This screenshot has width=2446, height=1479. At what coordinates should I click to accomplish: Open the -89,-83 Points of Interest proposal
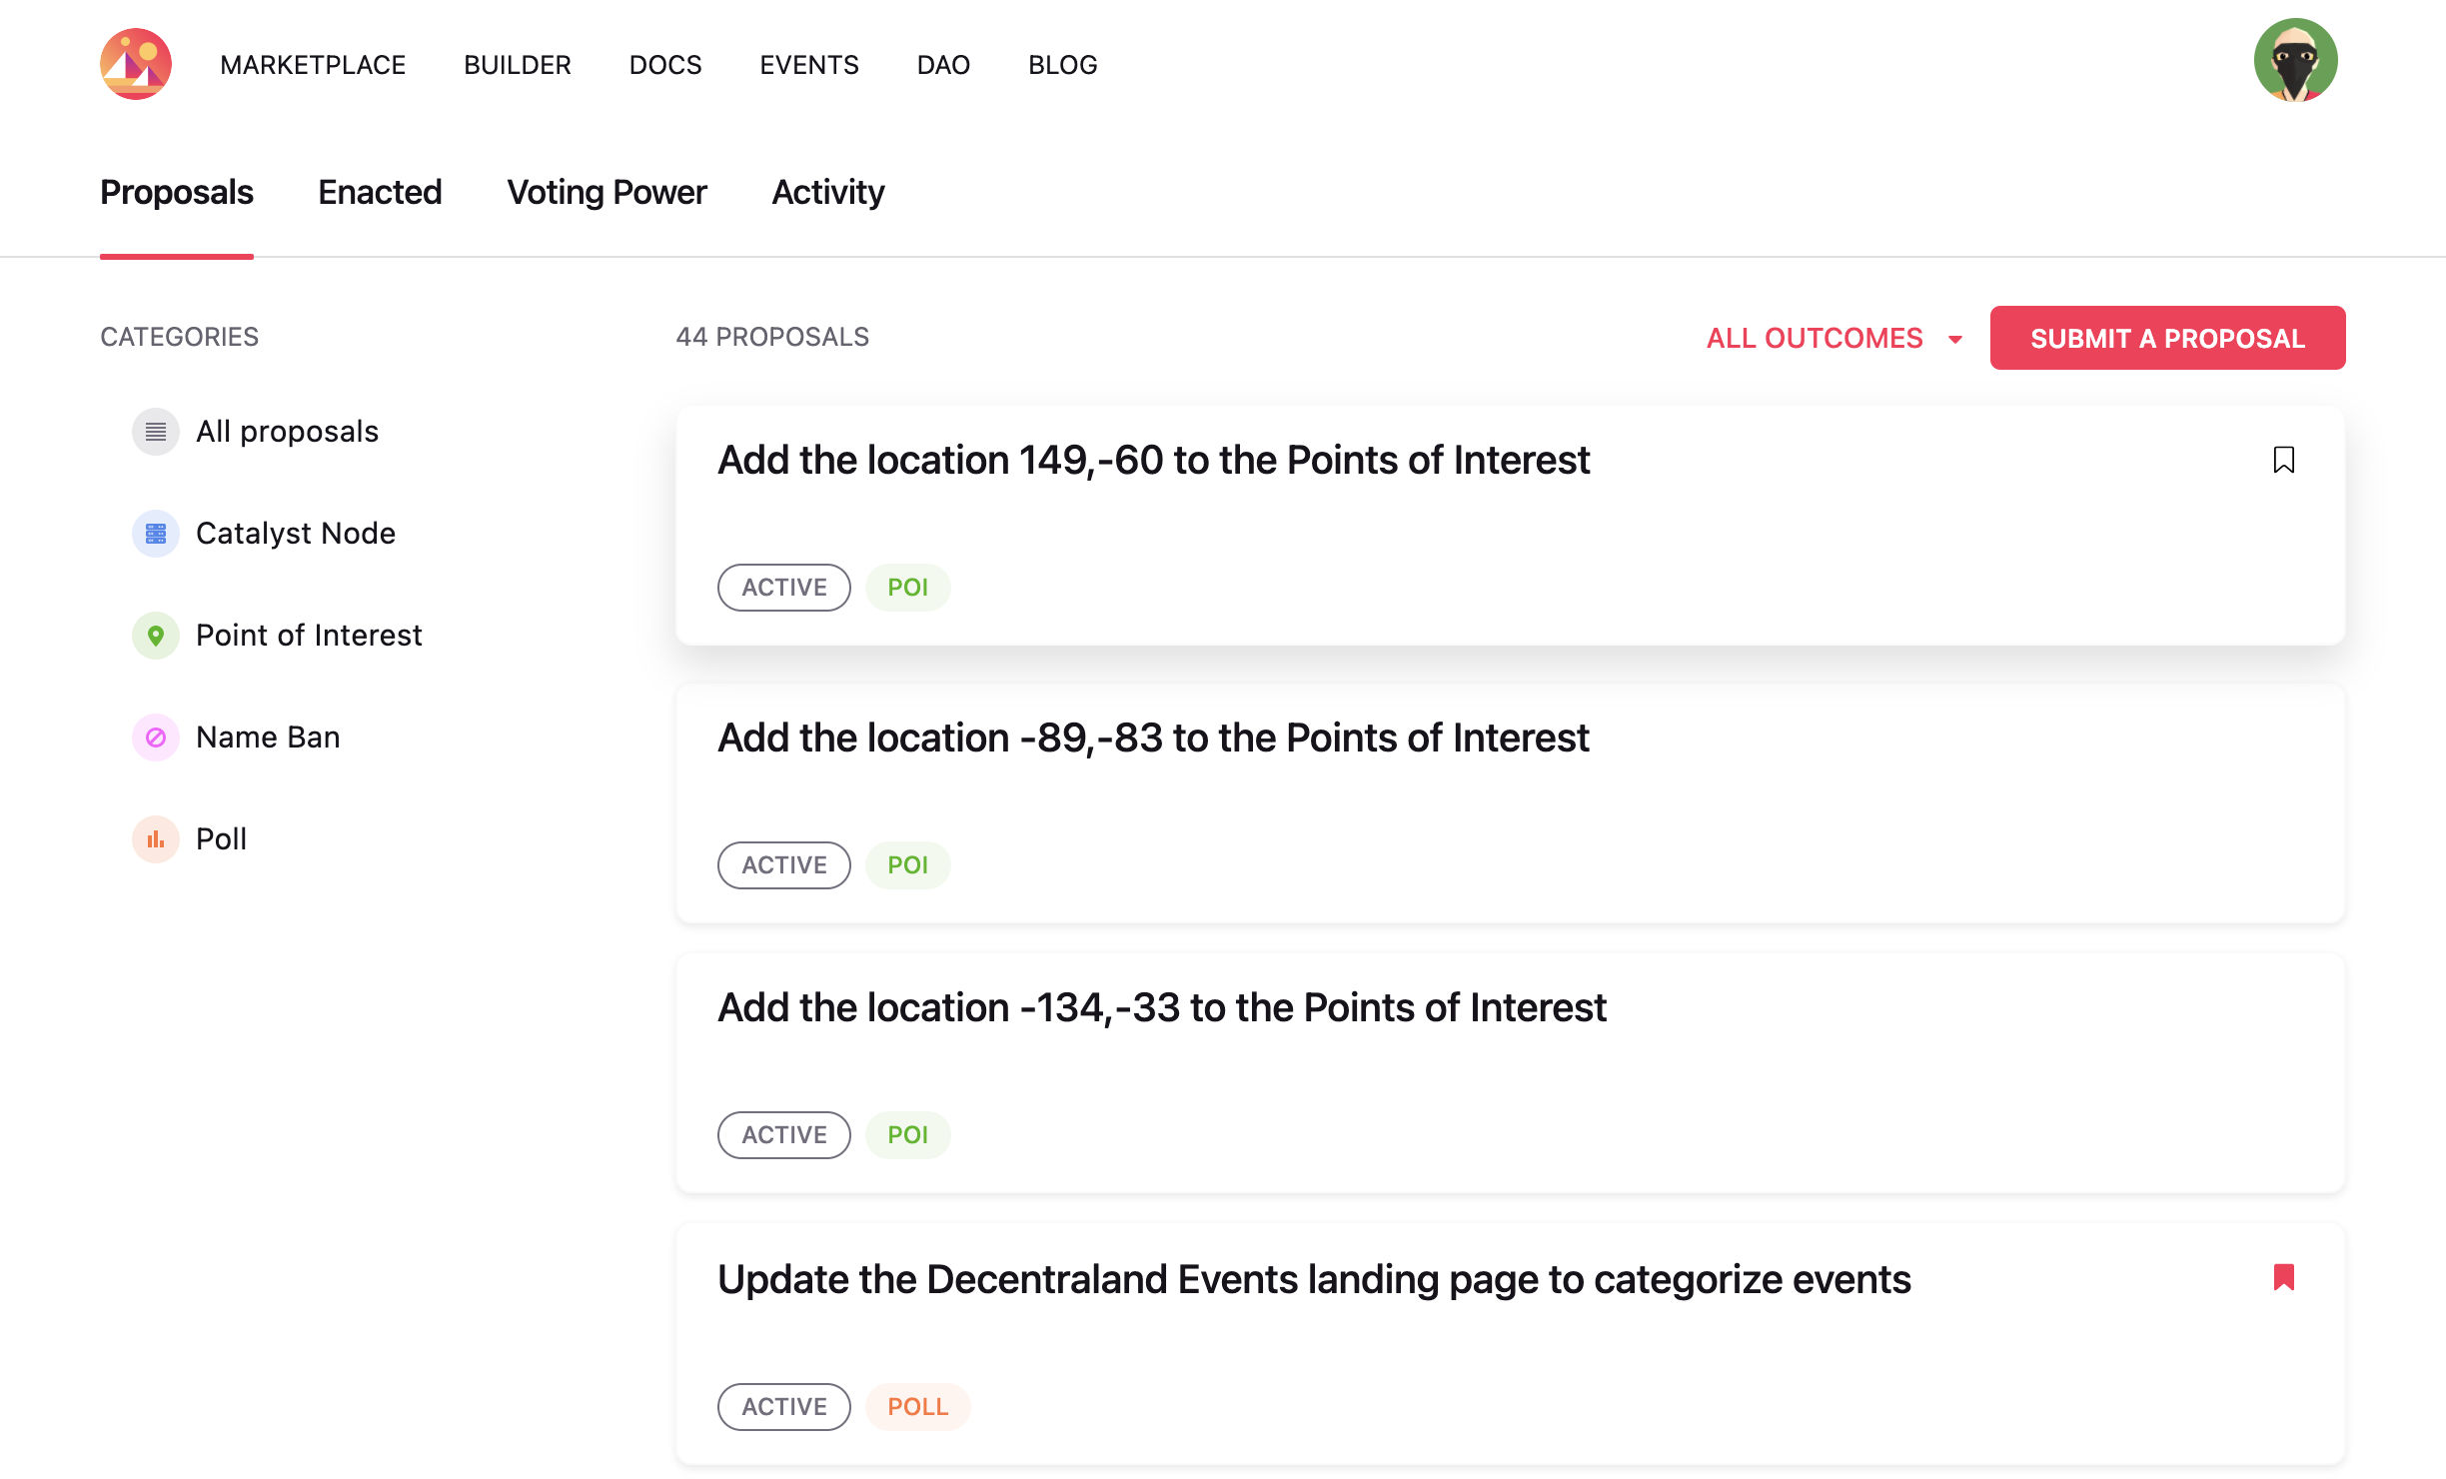click(1153, 738)
